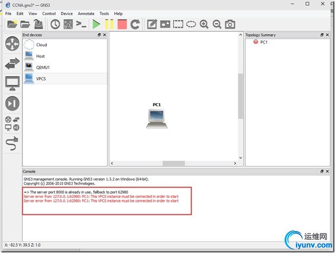
Task: Click the canvas horizontal scrollbar thumb
Action: 173,163
